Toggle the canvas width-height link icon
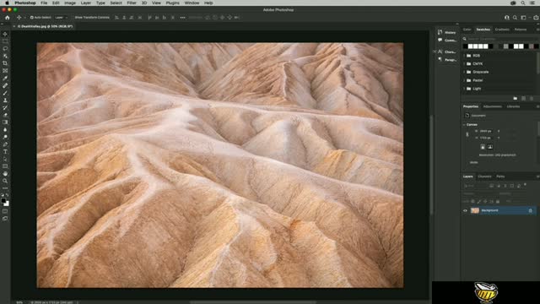The image size is (540, 304). click(467, 134)
